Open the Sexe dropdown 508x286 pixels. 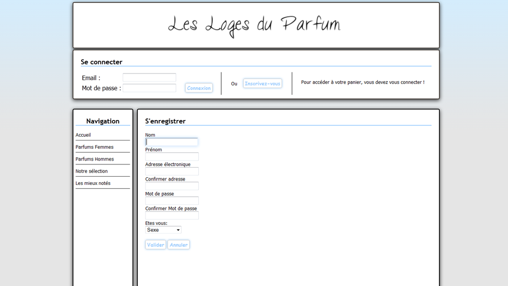click(163, 230)
